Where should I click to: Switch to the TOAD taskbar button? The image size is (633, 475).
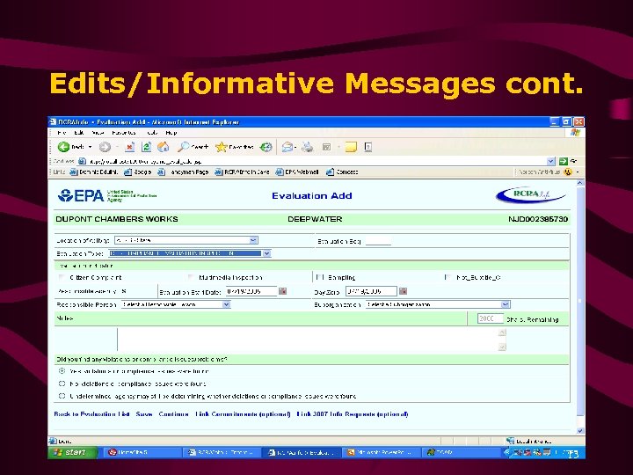[460, 452]
